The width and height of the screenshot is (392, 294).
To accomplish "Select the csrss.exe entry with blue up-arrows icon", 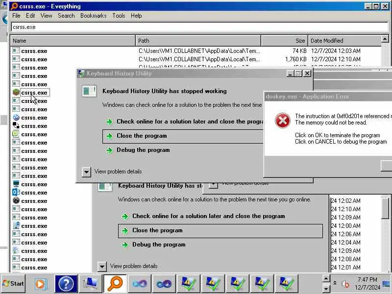I will 30,226.
